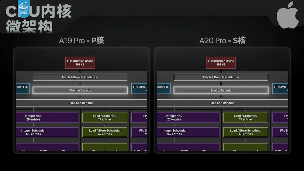Click the Load / Store NSQ 15 entries box

(246, 118)
